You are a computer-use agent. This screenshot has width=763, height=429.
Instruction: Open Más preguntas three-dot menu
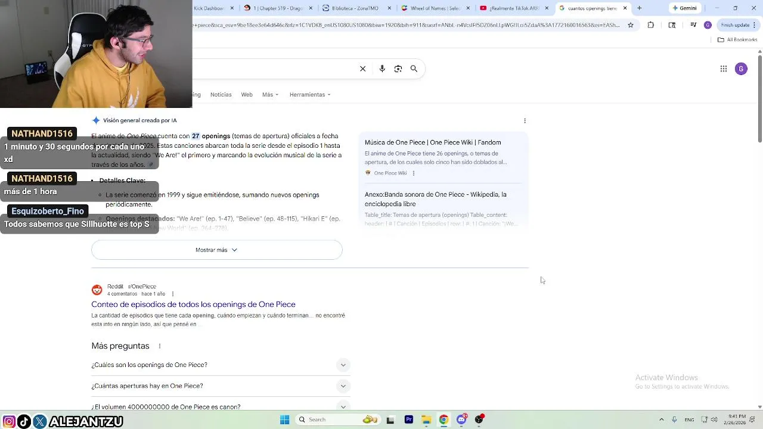(159, 346)
